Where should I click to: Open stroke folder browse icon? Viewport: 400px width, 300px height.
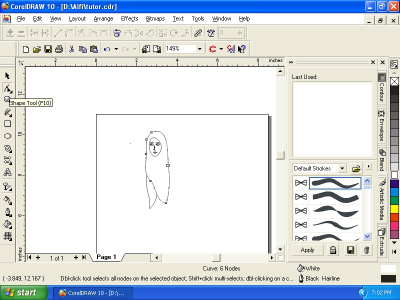tap(356, 168)
